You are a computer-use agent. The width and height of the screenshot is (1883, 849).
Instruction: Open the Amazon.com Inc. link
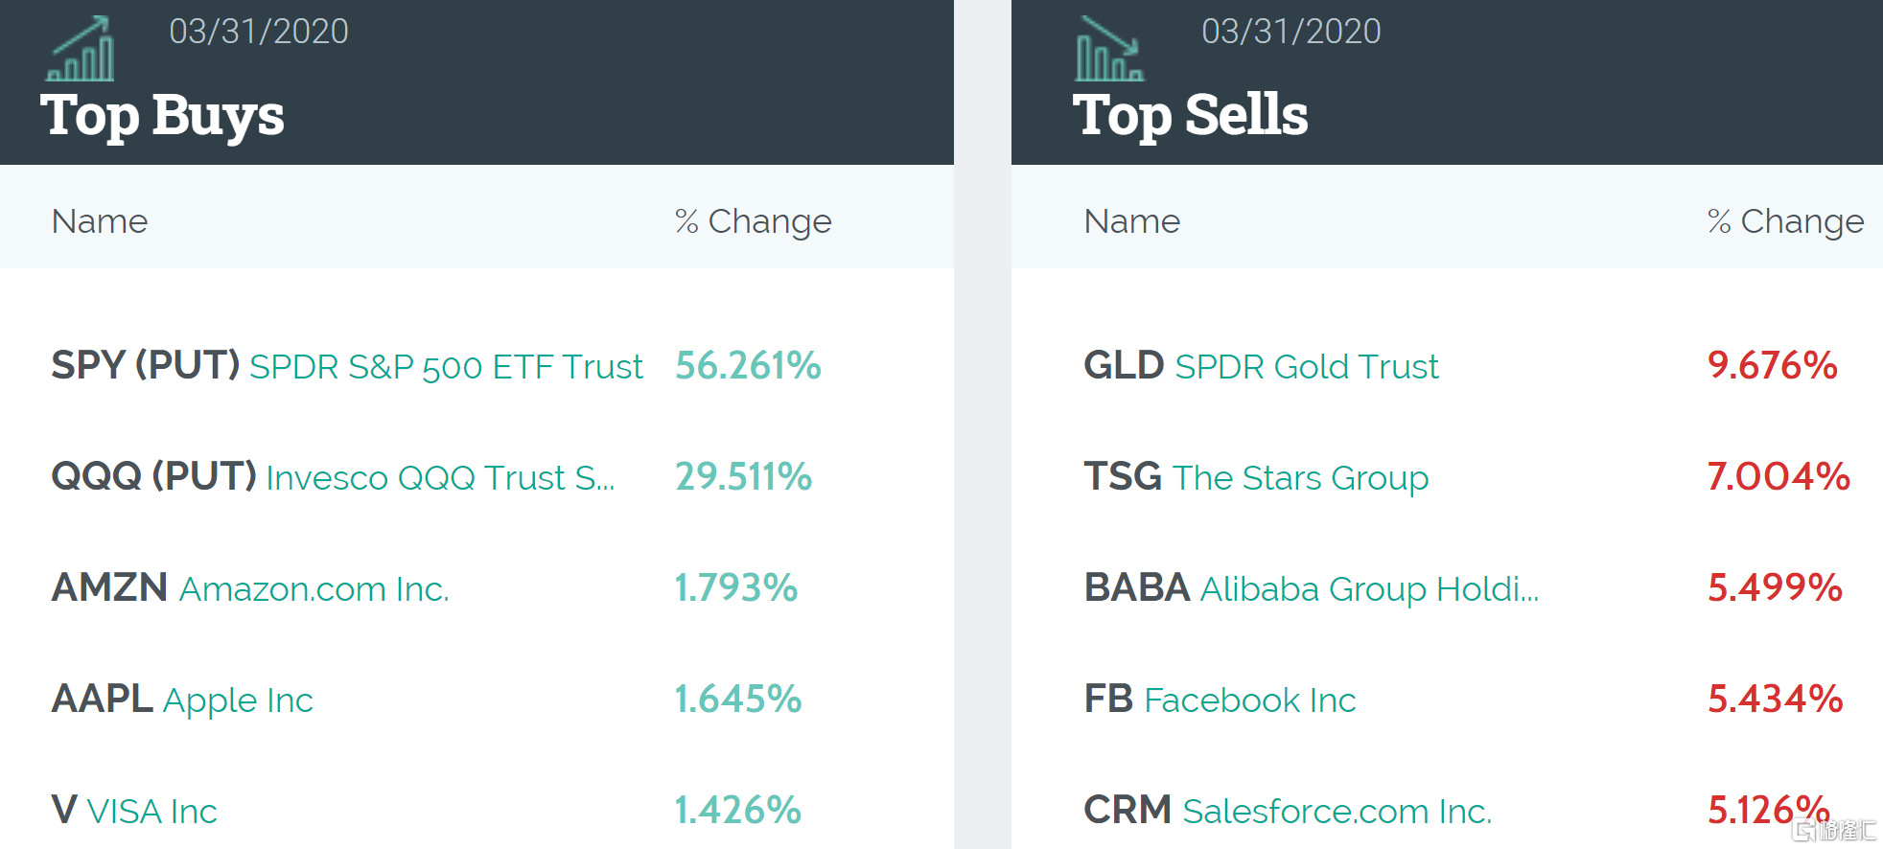pos(314,589)
